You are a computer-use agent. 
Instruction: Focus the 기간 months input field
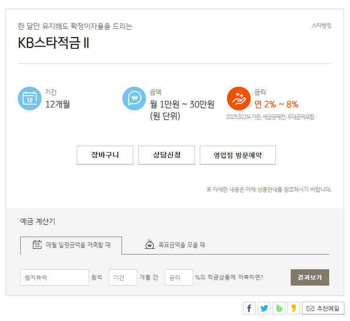[123, 278]
